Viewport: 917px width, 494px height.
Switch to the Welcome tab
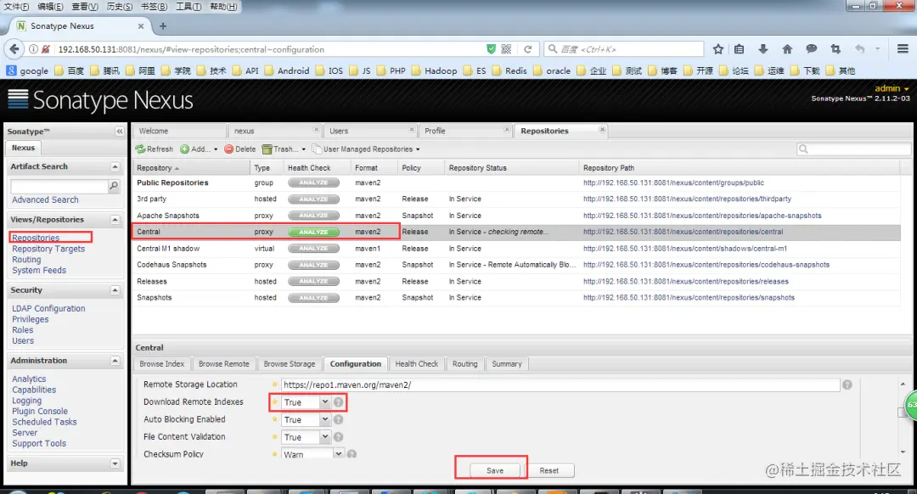tap(179, 131)
